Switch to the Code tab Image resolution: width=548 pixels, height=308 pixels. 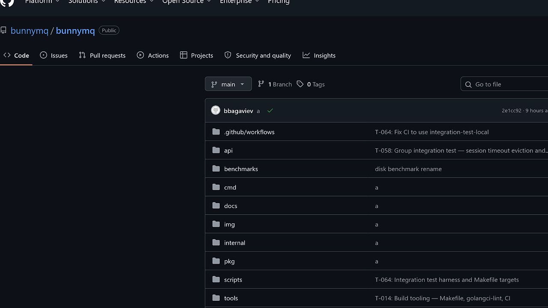[x=16, y=55]
